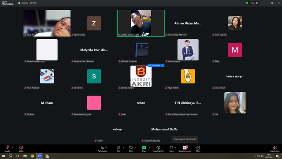The image size is (282, 159).
Task: Click the green Share screen icon
Action: [x=144, y=148]
